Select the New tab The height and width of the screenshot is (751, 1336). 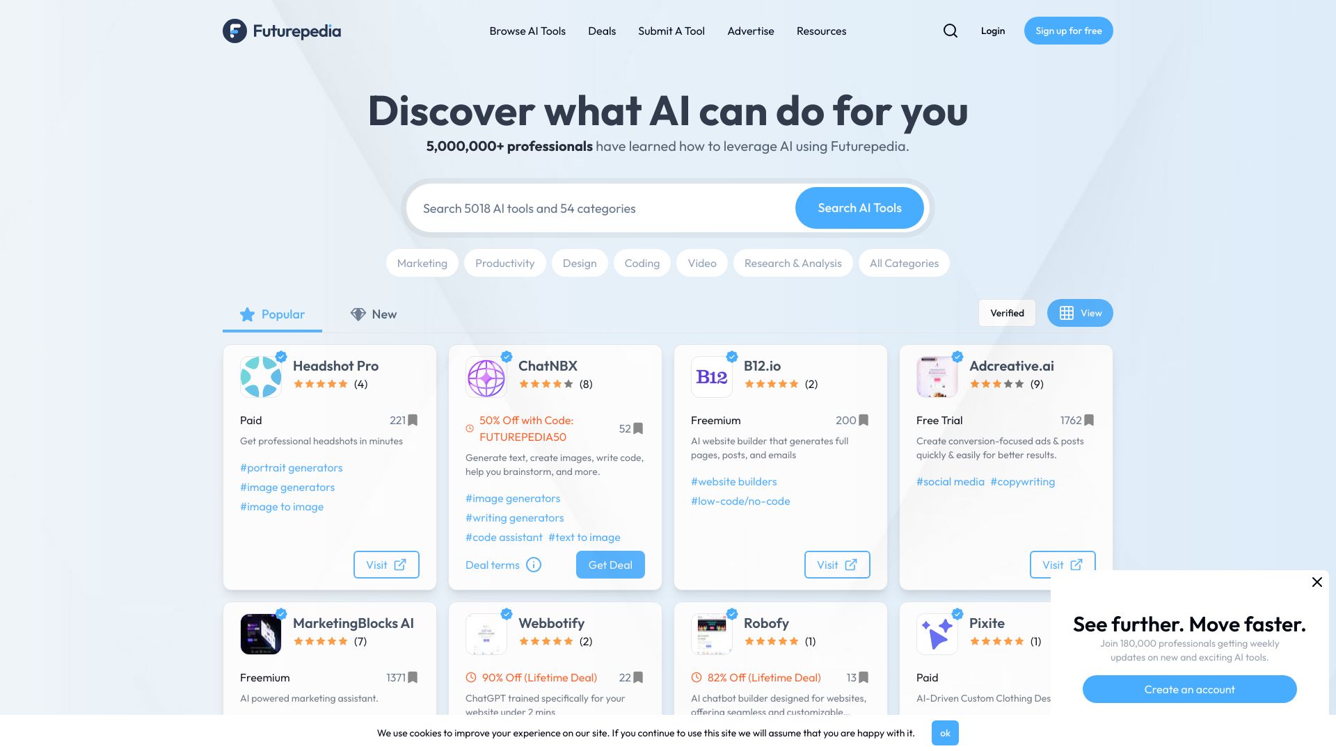point(383,314)
